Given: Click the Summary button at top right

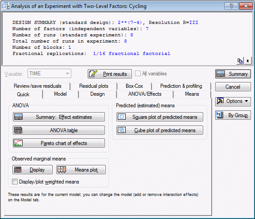Looking at the screenshot, I should point(233,74).
